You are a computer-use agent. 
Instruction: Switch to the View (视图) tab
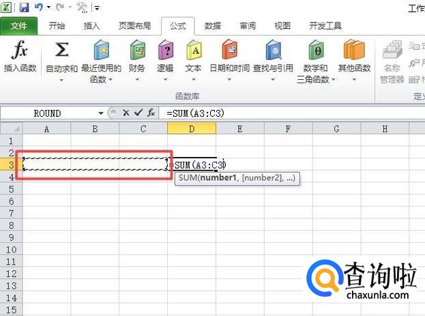tap(282, 26)
